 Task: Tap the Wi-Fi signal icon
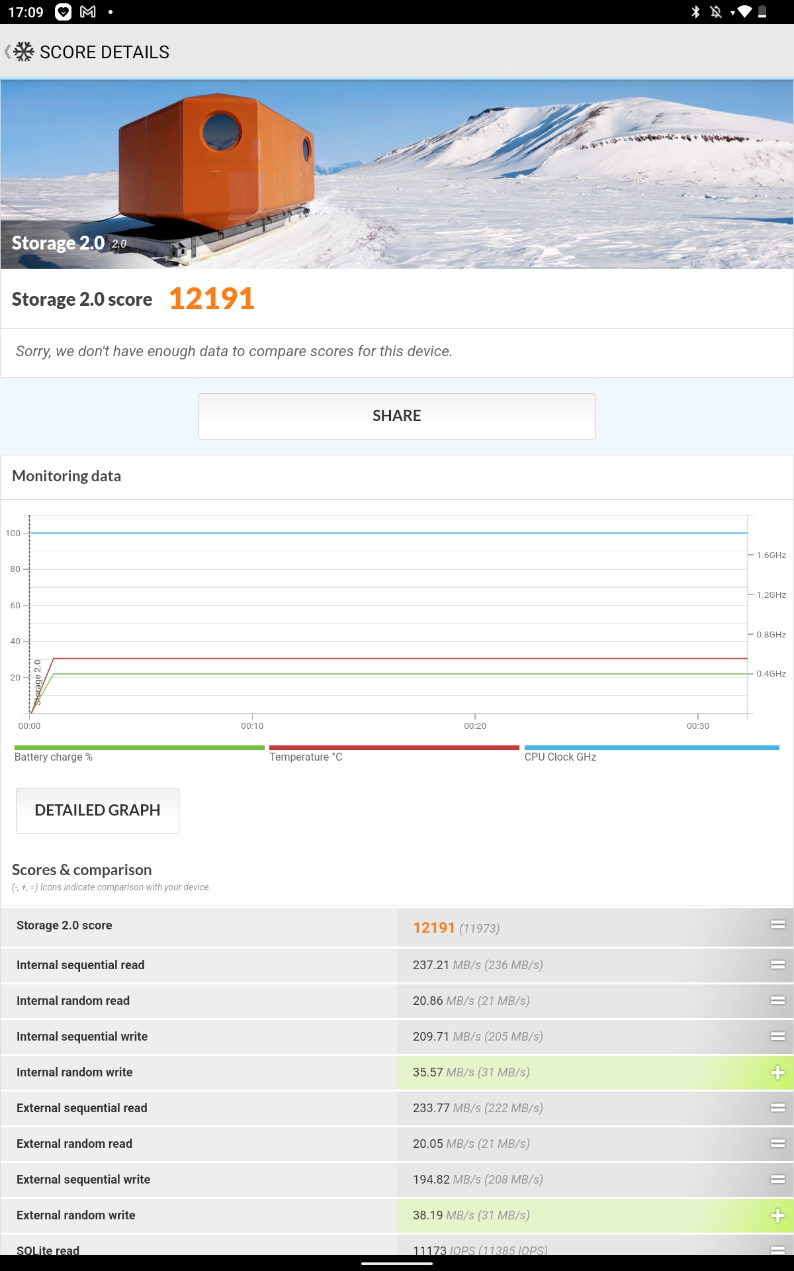coord(744,12)
